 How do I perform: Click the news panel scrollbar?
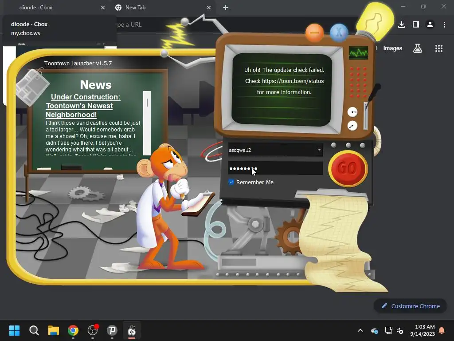click(x=147, y=123)
